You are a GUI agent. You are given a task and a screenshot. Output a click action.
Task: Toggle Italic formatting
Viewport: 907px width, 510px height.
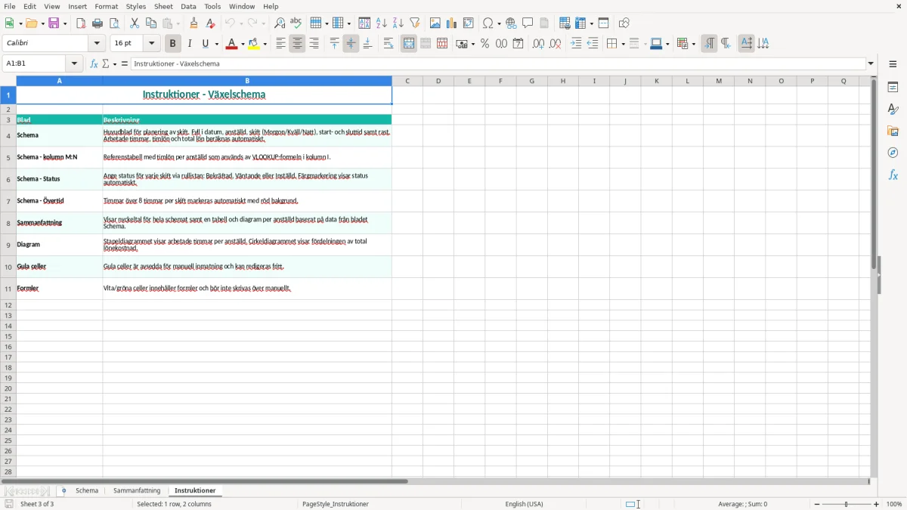[x=190, y=44]
